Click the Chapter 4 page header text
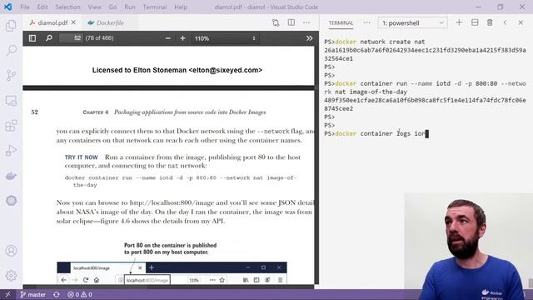 174,112
